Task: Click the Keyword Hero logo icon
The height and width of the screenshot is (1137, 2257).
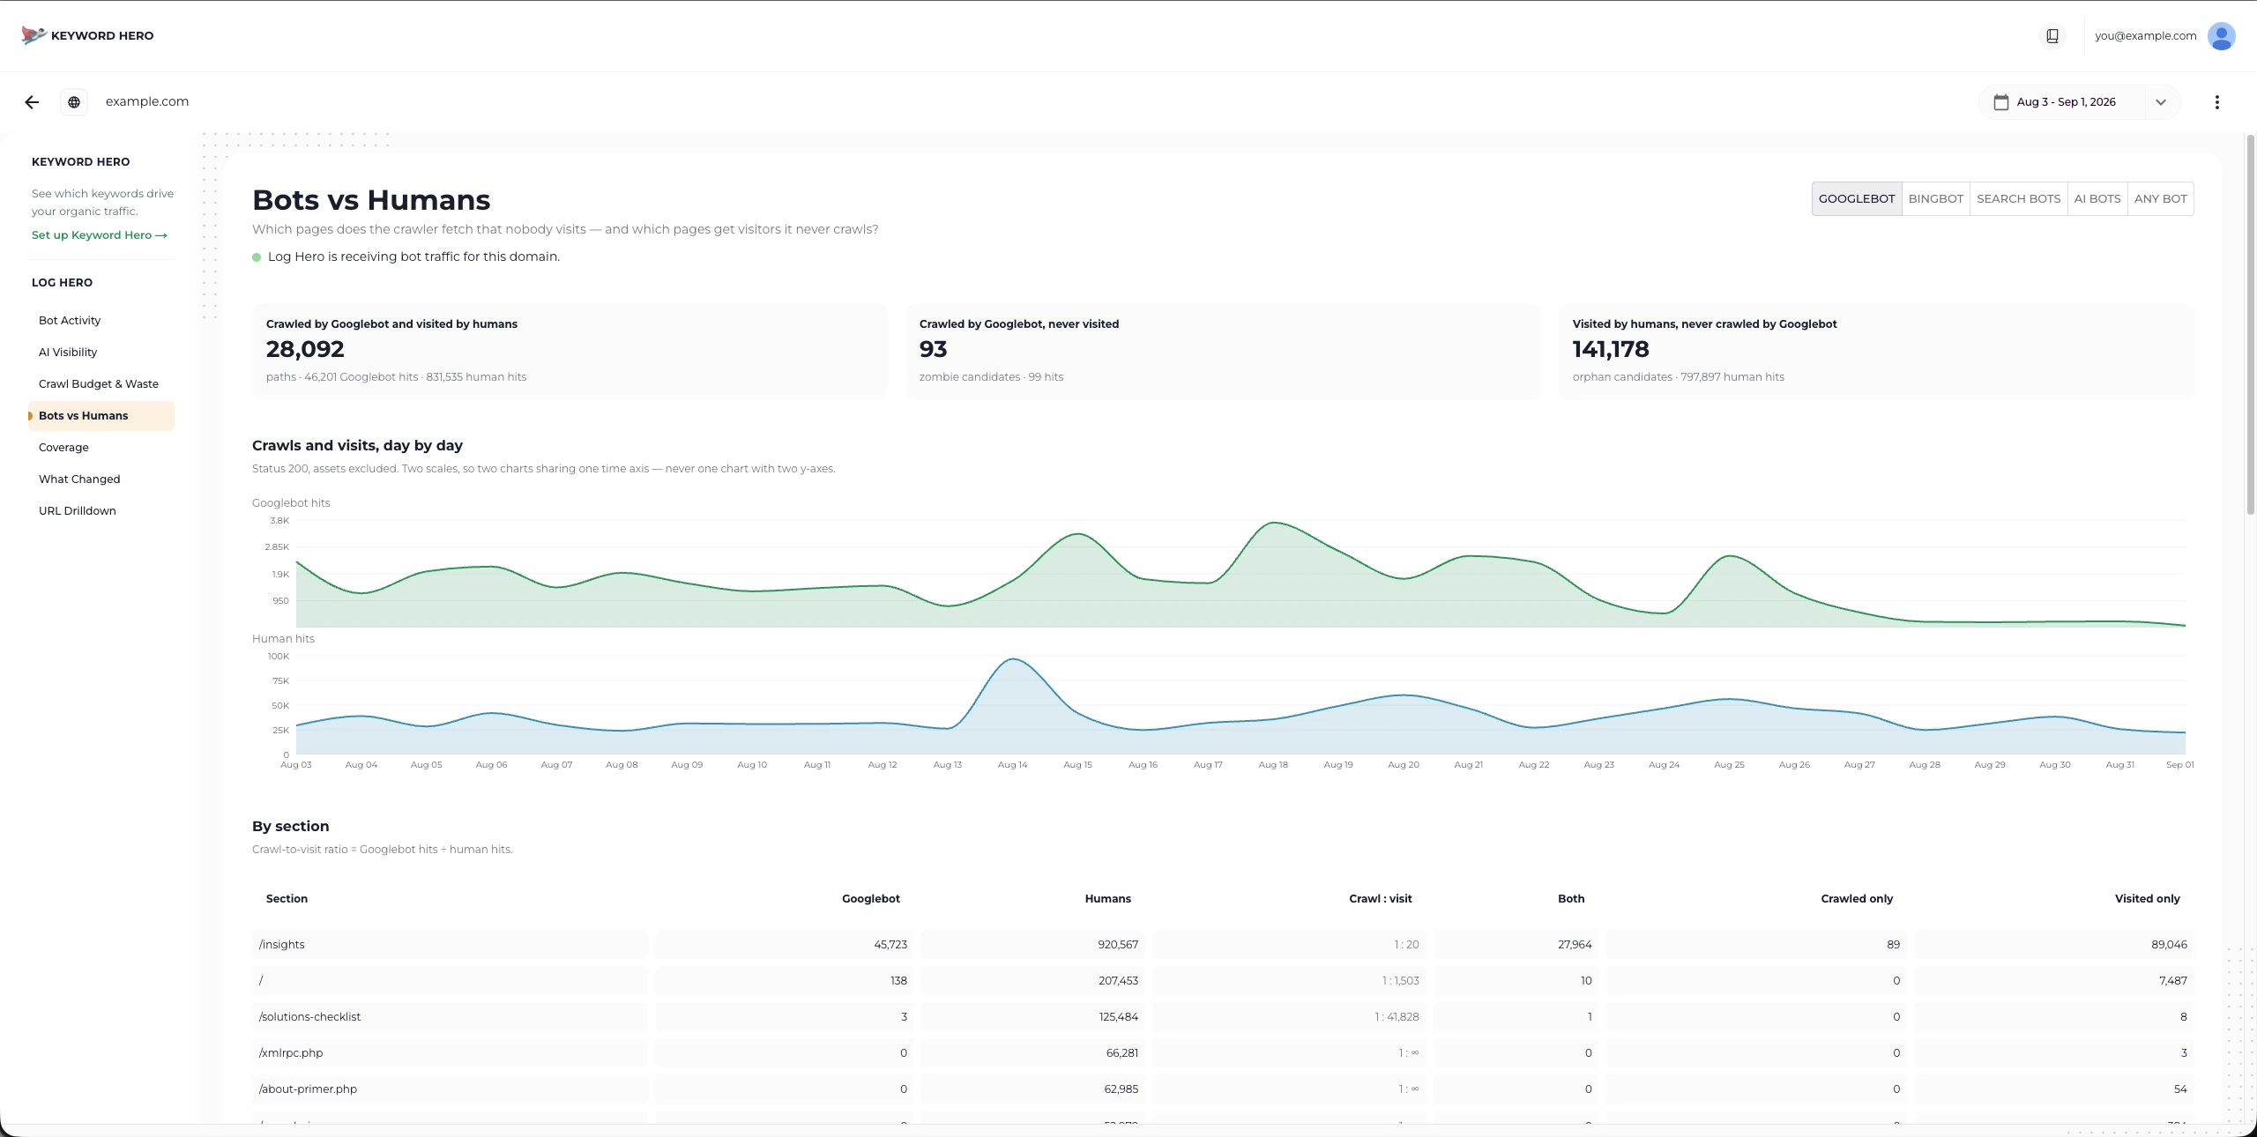Action: pyautogui.click(x=34, y=35)
